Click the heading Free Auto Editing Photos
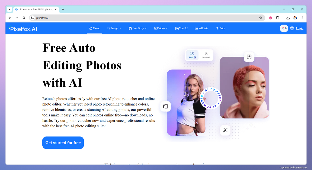 82,65
